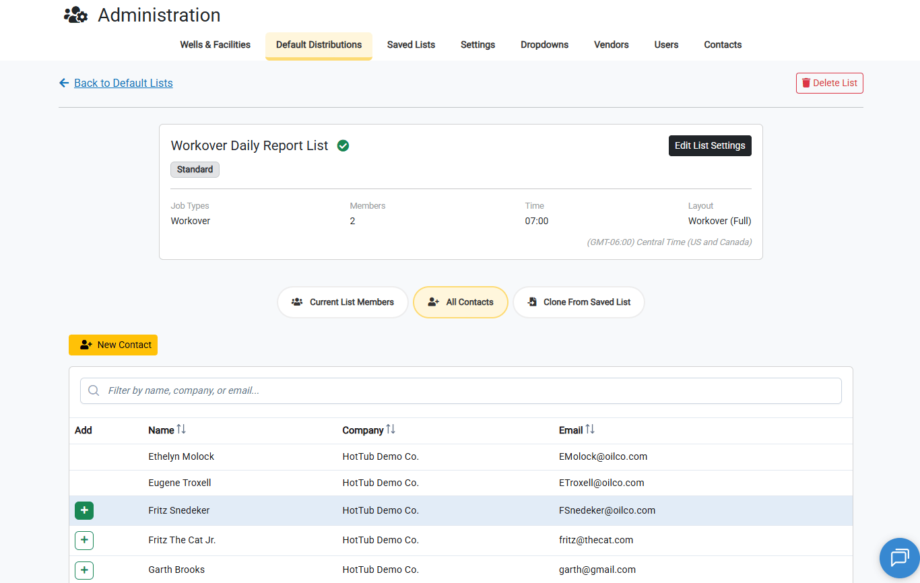Screen dimensions: 920x583
Task: Select the Ethelyn Molock name cell
Action: (181, 456)
